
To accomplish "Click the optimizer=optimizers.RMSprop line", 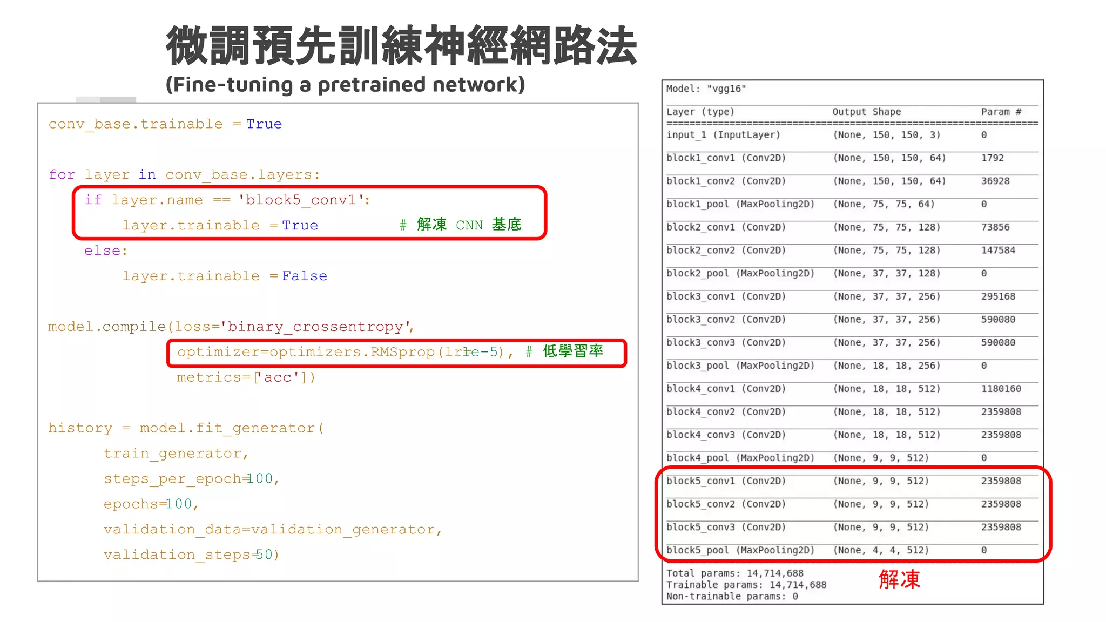I will pos(346,353).
